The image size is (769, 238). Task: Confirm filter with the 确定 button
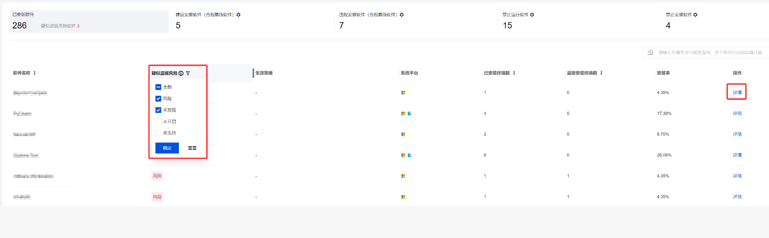[x=167, y=148]
